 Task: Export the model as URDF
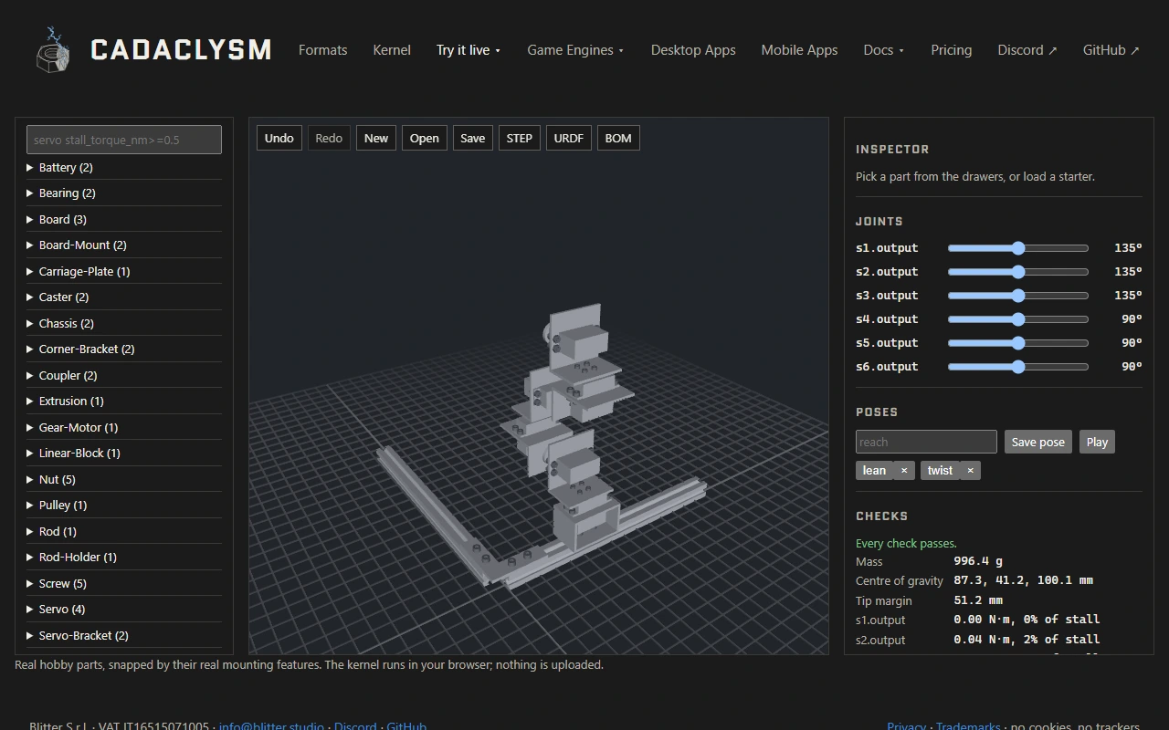tap(569, 139)
